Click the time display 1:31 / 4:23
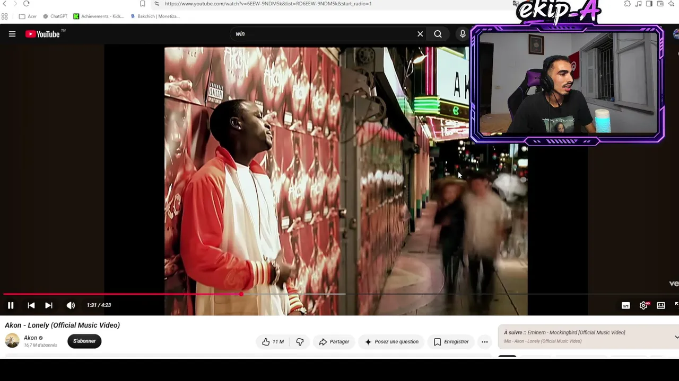The width and height of the screenshot is (679, 381). (x=99, y=305)
